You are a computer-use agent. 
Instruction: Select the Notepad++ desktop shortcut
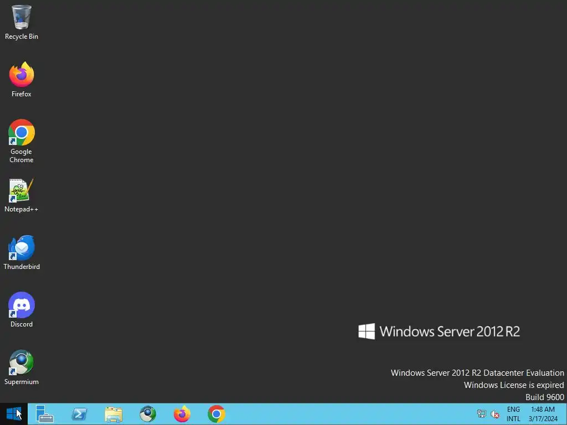point(22,195)
